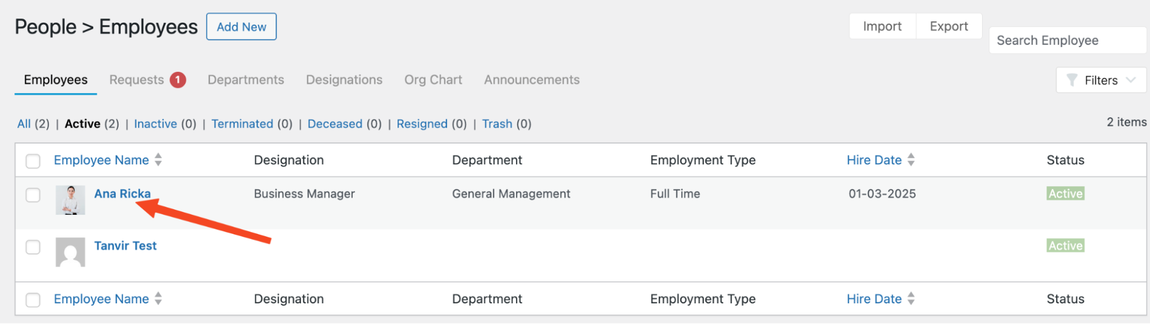
Task: Select the Ana Ricka row checkbox
Action: 33,195
